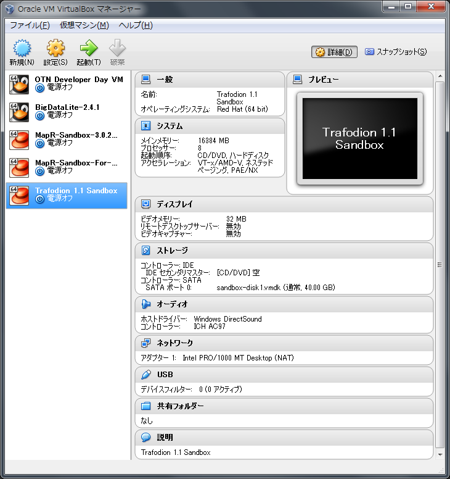Select BigDataLite-2.4.1 virtual machine

coord(67,112)
